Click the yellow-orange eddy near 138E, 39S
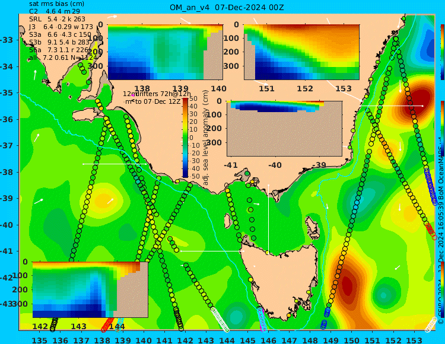The image size is (445, 344). click(x=104, y=200)
